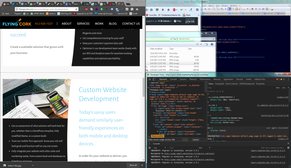Open the Event Listeners tab
Viewport: 291px width, 168px height.
pyautogui.click(x=232, y=84)
